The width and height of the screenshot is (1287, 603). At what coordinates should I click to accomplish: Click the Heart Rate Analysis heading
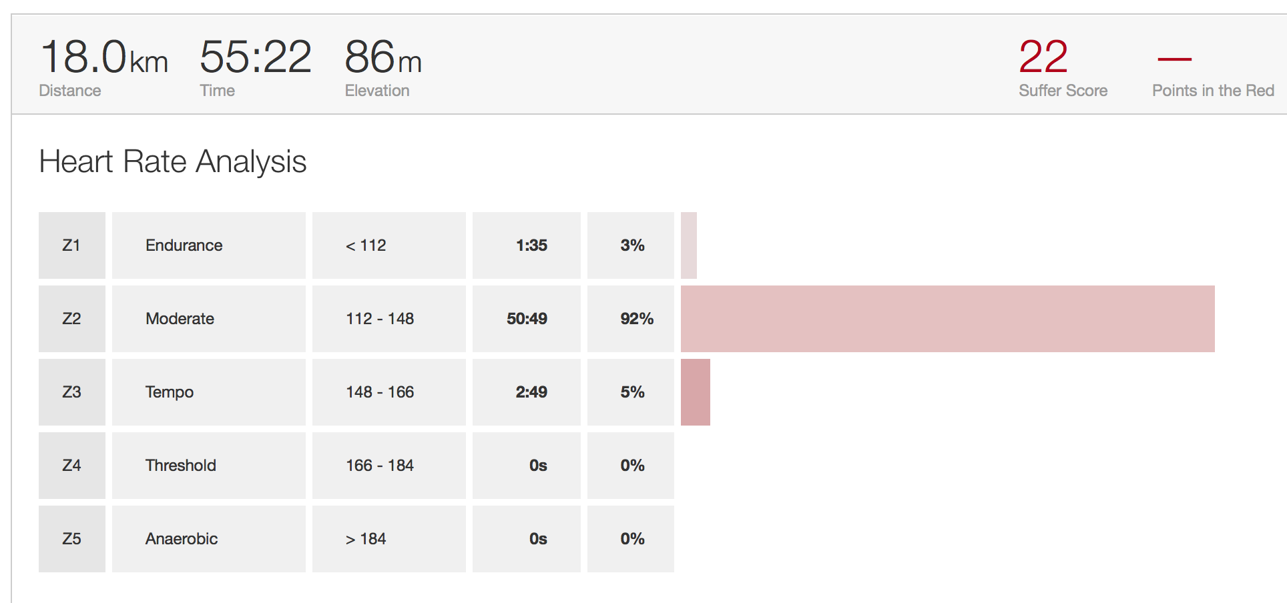173,161
